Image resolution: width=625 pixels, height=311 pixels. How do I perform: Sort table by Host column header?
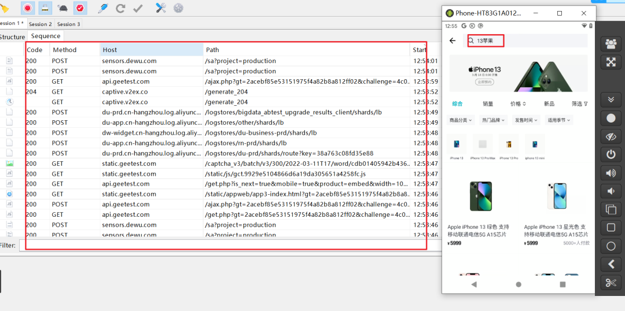point(152,50)
